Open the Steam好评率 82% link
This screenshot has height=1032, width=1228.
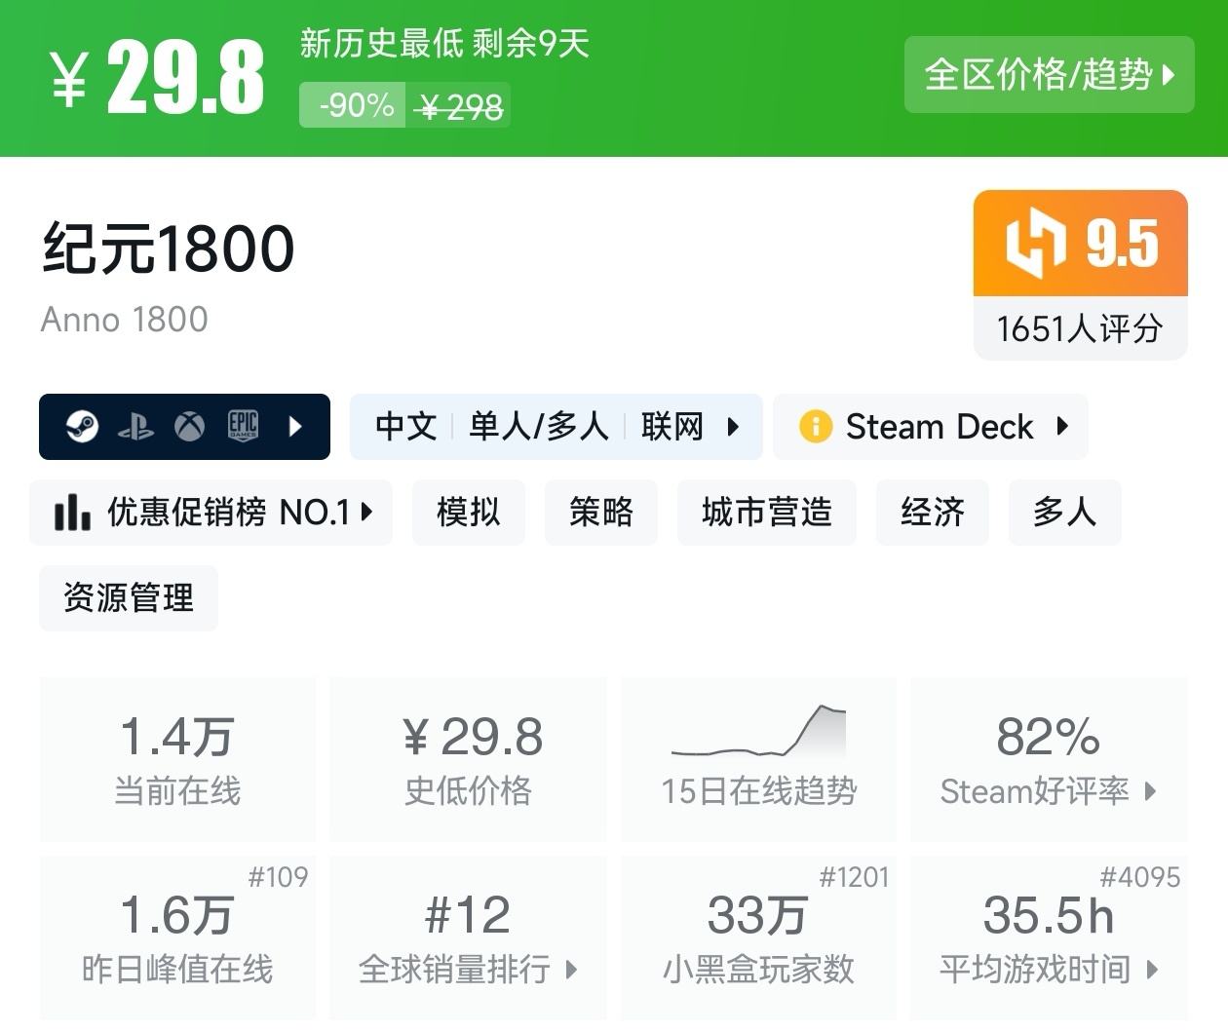[1049, 791]
